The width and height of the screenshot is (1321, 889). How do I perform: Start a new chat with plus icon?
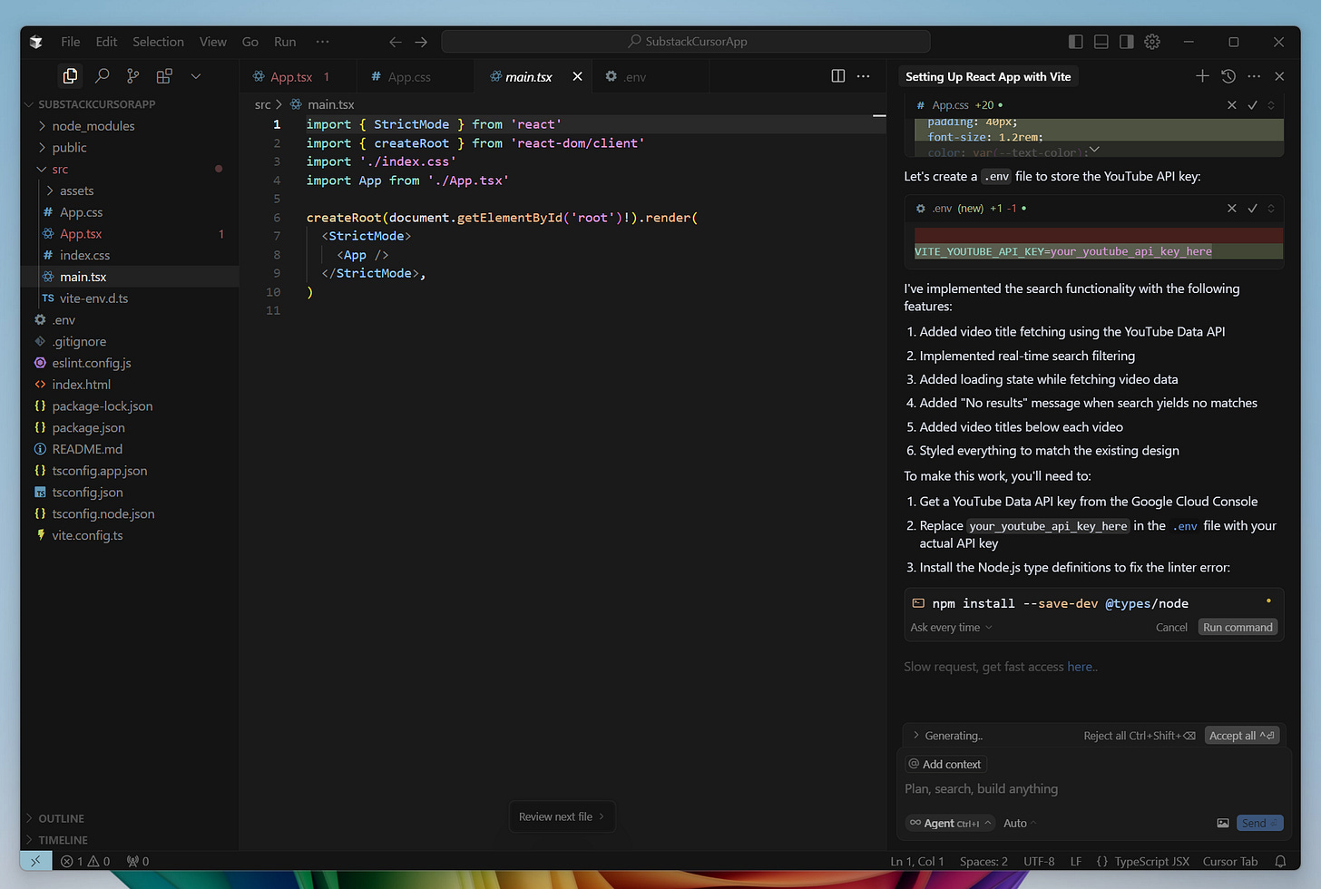coord(1202,76)
